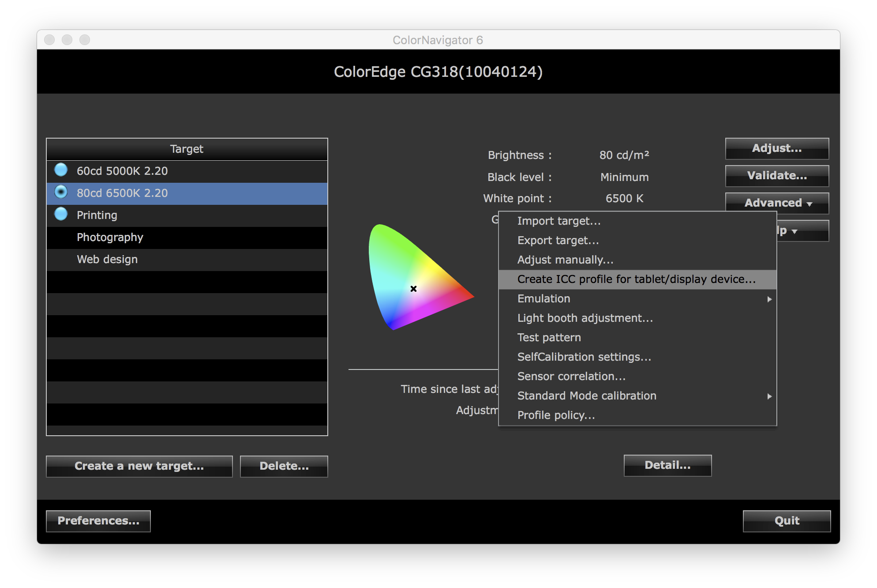Open the Detail... button
The image size is (877, 588).
668,465
